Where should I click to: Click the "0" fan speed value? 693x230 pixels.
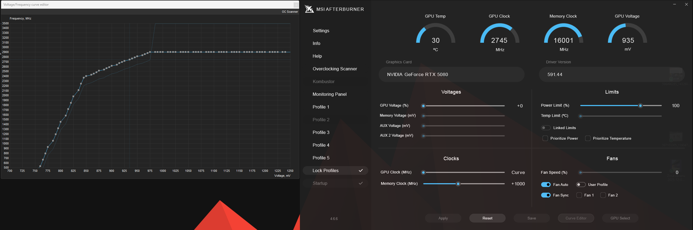click(x=677, y=172)
